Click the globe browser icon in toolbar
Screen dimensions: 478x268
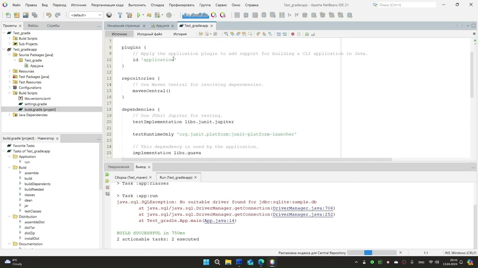tap(109, 15)
